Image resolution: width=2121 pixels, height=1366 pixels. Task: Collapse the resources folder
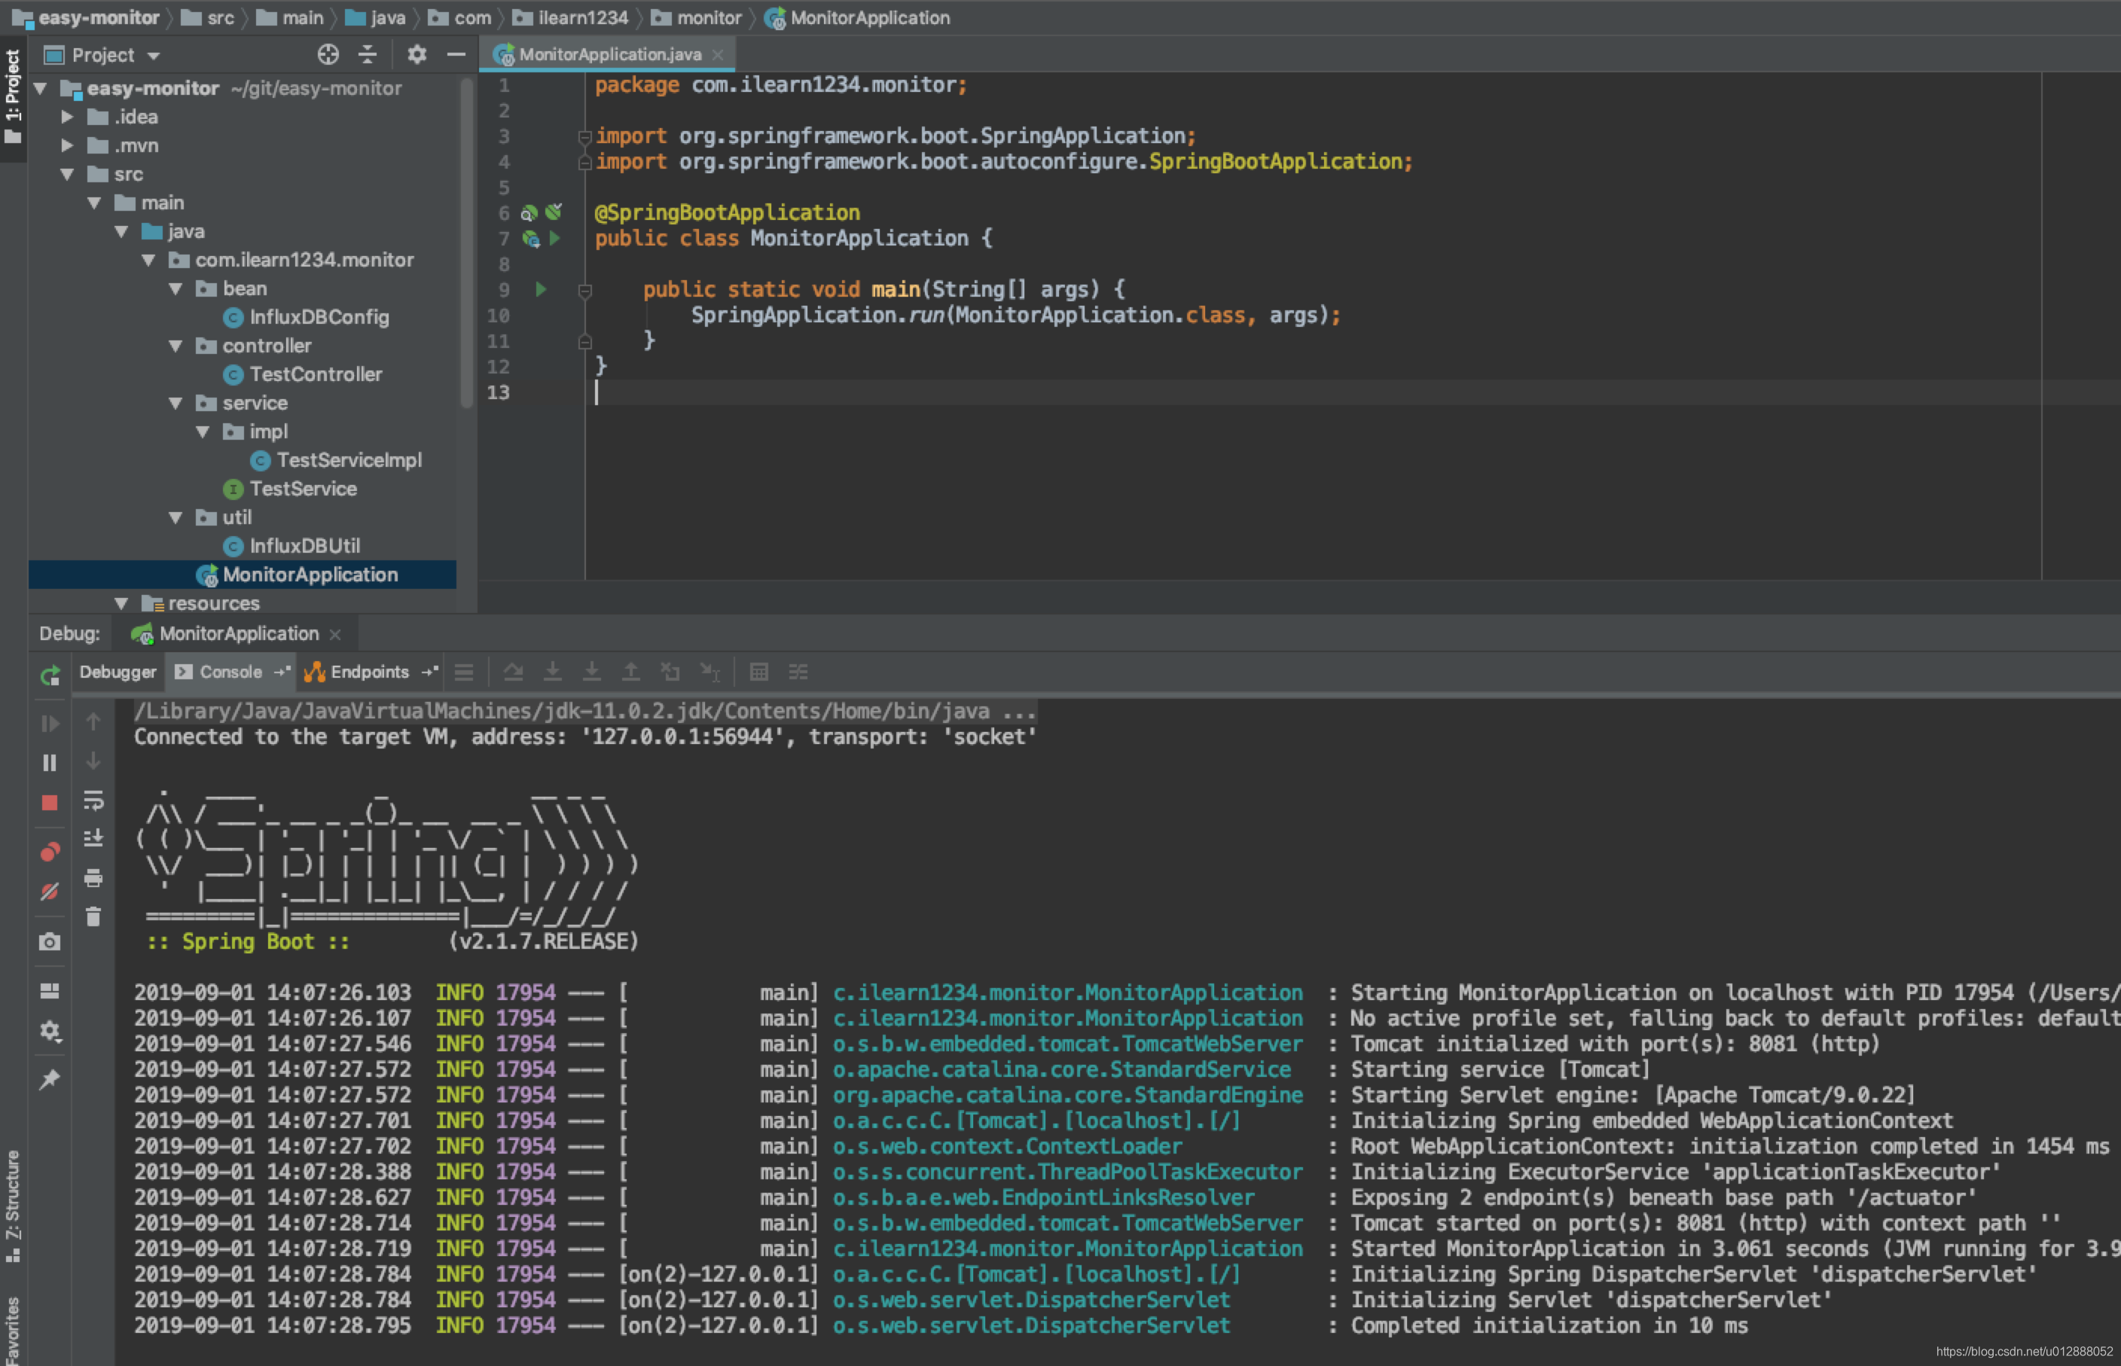tap(121, 603)
